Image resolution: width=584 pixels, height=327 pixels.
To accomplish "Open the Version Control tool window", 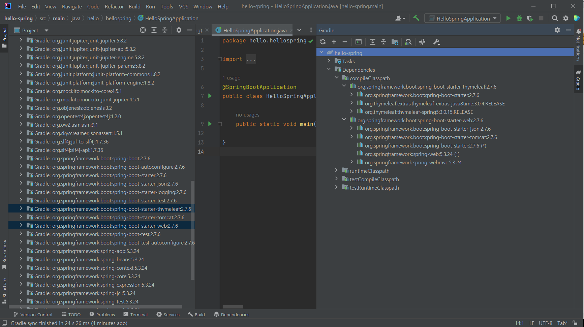I will coord(33,315).
